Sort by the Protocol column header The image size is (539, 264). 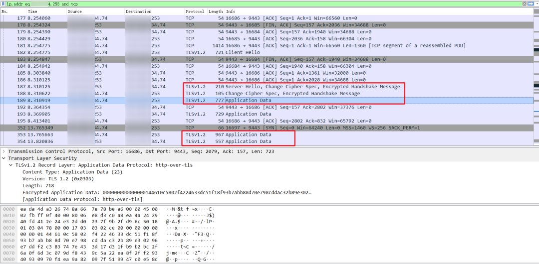point(195,11)
